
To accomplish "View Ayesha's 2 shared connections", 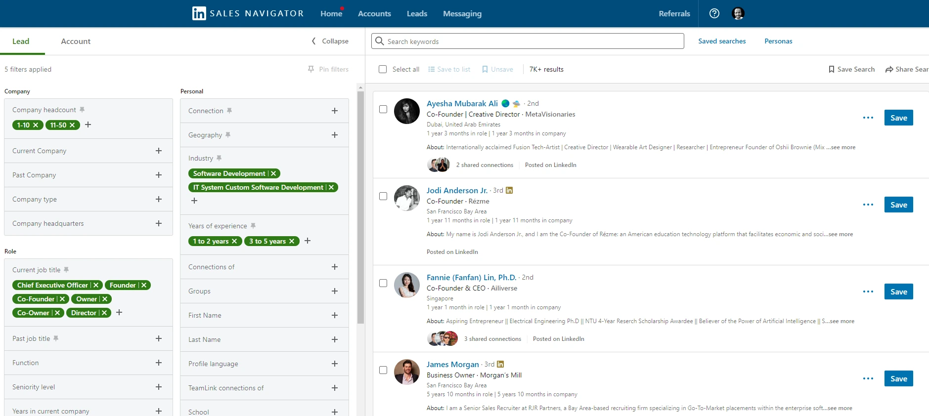I will (485, 165).
